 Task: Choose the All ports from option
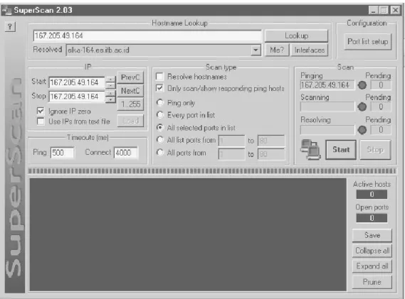pyautogui.click(x=160, y=152)
